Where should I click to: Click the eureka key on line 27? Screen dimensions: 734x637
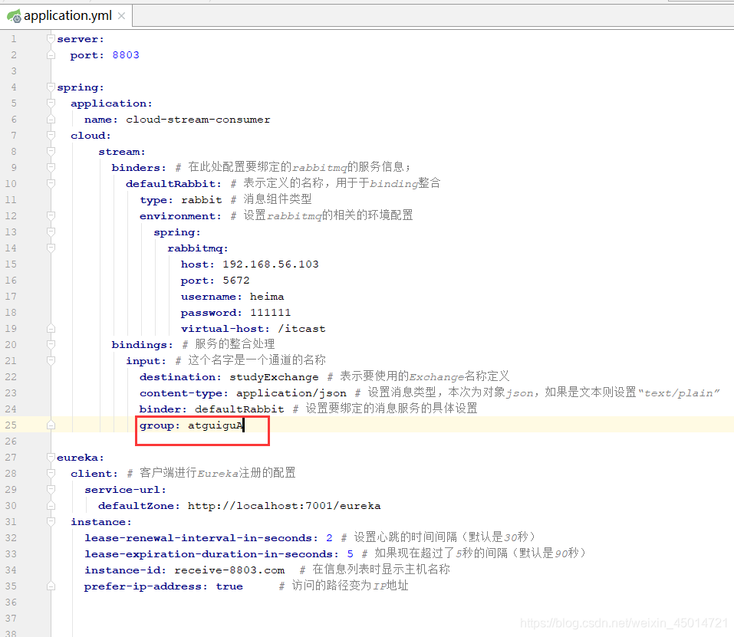[x=80, y=458]
